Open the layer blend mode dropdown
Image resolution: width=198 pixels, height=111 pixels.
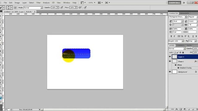tap(177, 49)
